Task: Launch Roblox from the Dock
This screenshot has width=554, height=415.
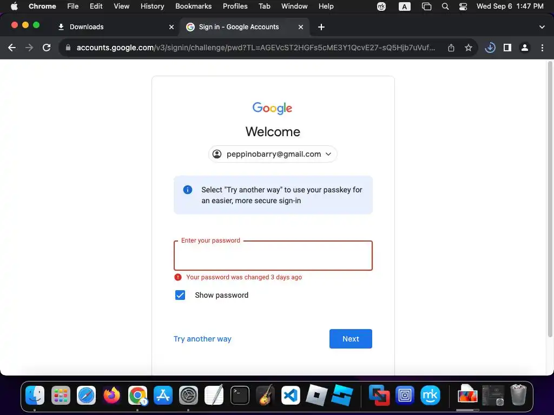Action: point(316,395)
